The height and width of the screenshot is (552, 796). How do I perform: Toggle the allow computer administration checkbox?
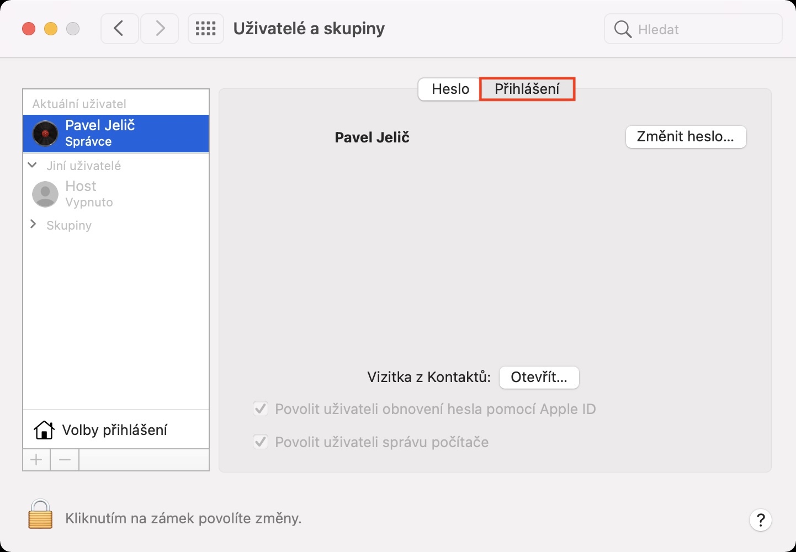pyautogui.click(x=261, y=442)
